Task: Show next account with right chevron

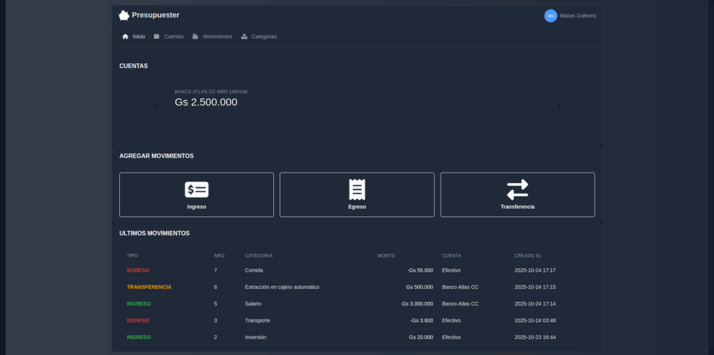Action: point(559,106)
